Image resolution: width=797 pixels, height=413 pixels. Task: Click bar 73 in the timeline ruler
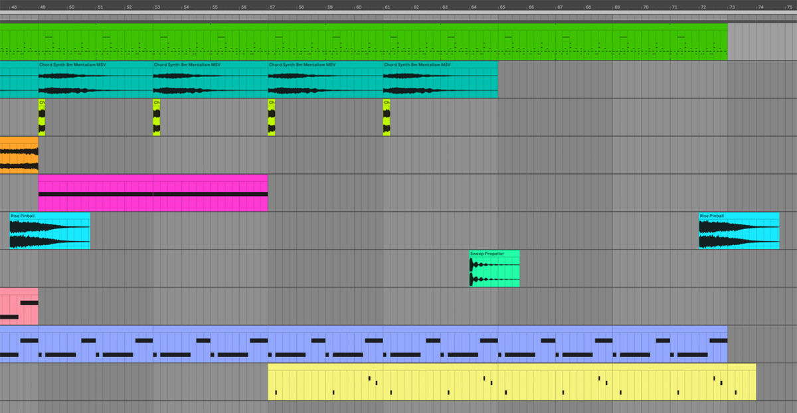732,6
